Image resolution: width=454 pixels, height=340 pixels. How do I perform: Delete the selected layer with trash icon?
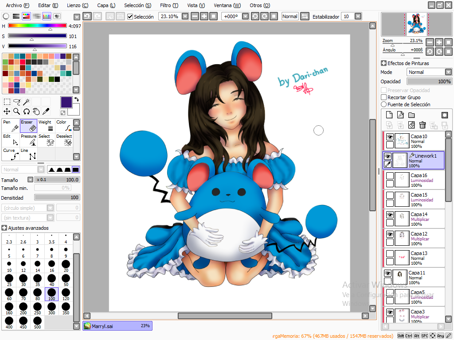[x=423, y=125]
